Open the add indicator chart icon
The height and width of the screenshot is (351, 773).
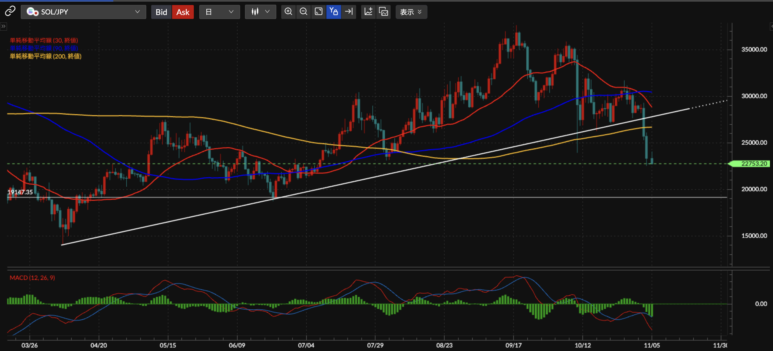(368, 12)
